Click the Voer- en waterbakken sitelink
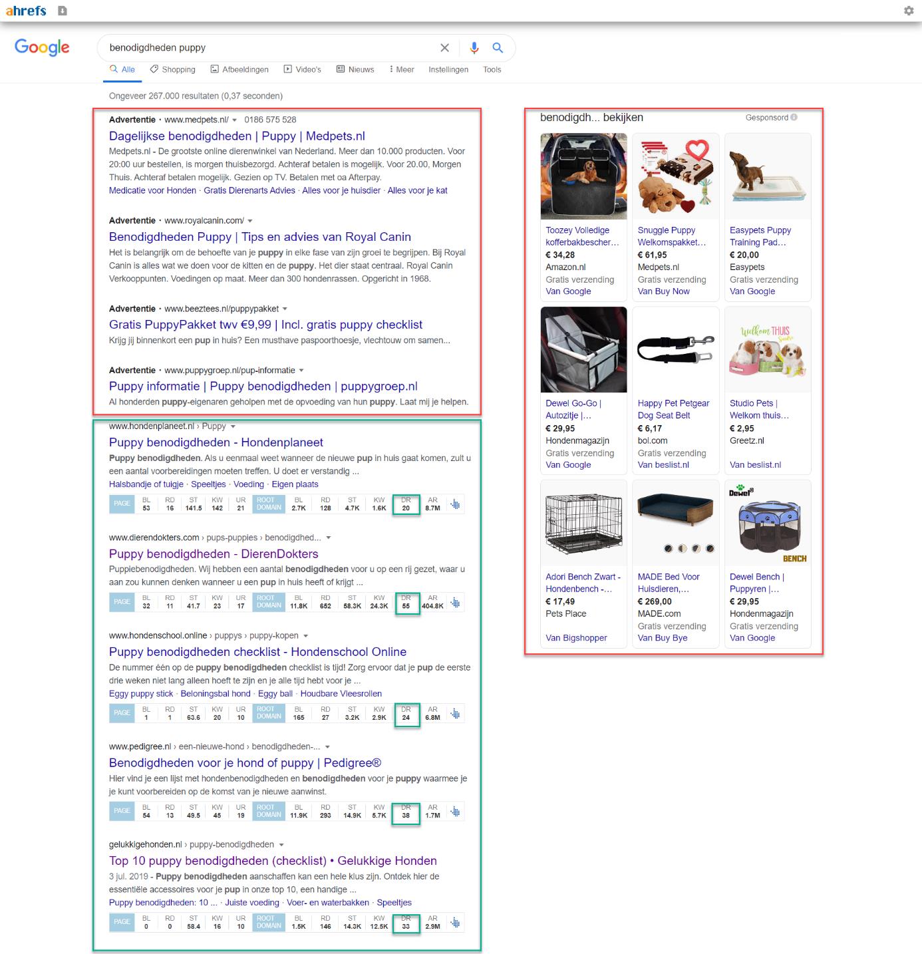The width and height of the screenshot is (922, 954). 328,903
